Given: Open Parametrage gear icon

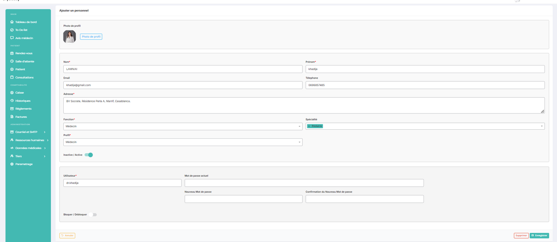Looking at the screenshot, I should (12, 164).
